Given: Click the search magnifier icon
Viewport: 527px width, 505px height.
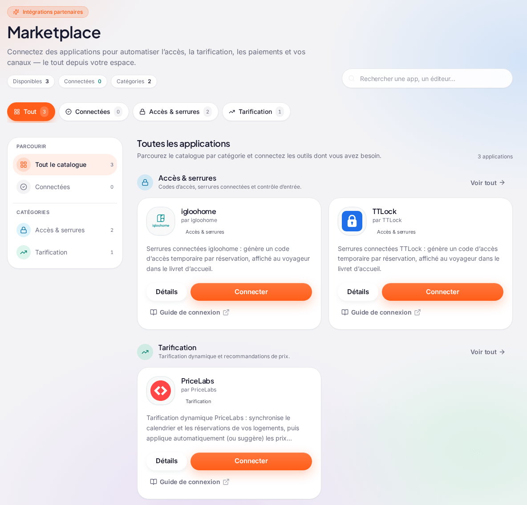Looking at the screenshot, I should [x=352, y=79].
